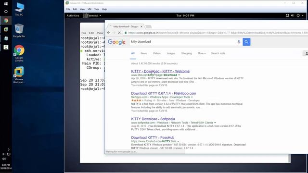Launch Google Chrome desktop shortcut

[x=19, y=53]
